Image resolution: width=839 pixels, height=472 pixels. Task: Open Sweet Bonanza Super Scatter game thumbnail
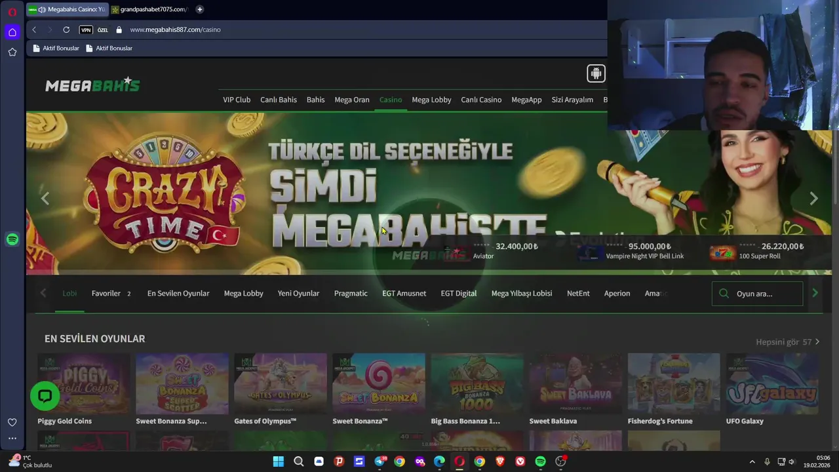[182, 384]
